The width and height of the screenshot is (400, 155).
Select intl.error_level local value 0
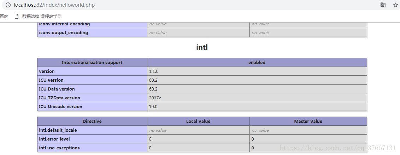pos(150,139)
